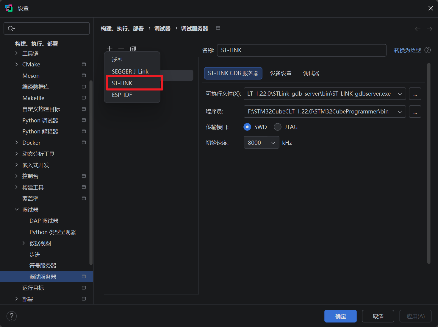The image size is (438, 327).
Task: Choose ST-LINK from the popup menu
Action: pos(132,83)
